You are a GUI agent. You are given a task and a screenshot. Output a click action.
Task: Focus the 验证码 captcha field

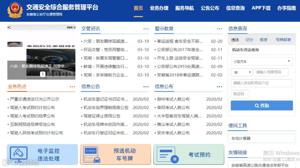(x=240, y=94)
